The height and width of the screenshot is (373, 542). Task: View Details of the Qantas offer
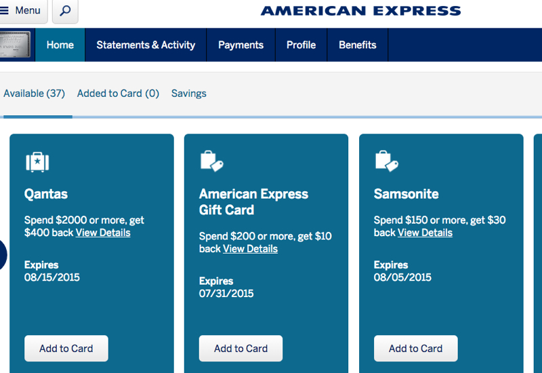click(103, 233)
